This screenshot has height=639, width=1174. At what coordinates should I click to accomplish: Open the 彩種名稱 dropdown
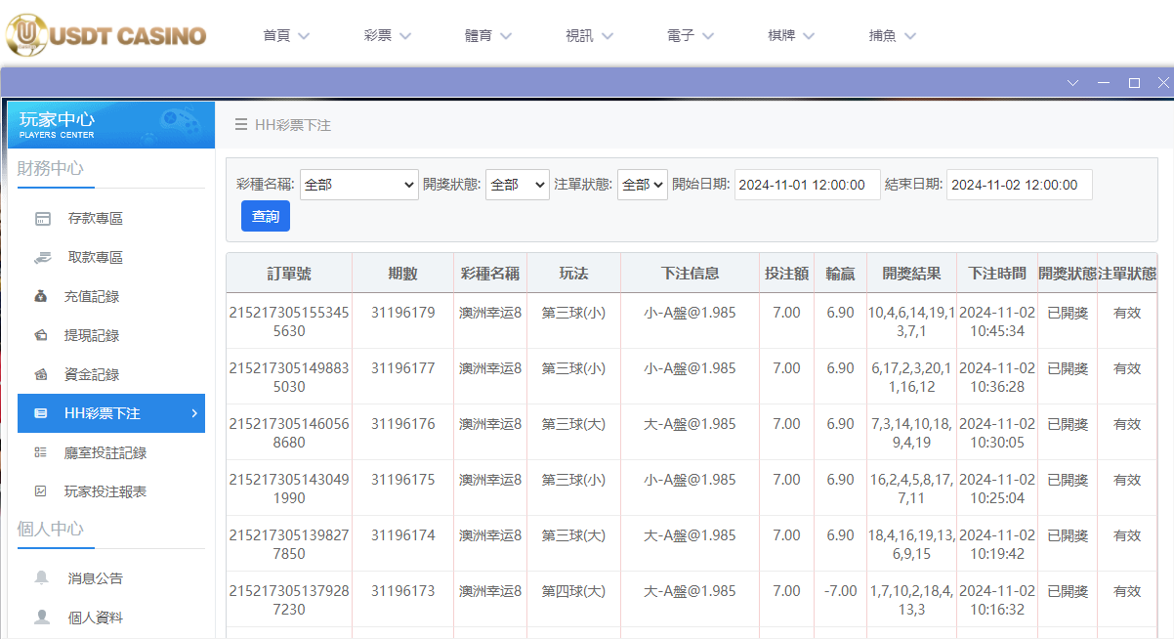click(358, 184)
